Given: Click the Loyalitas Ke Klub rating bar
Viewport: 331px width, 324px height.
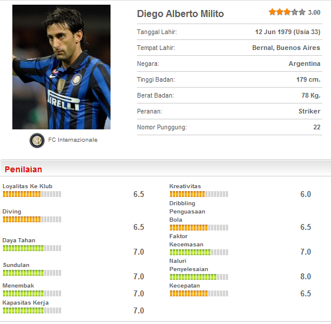Looking at the screenshot, I should point(32,194).
